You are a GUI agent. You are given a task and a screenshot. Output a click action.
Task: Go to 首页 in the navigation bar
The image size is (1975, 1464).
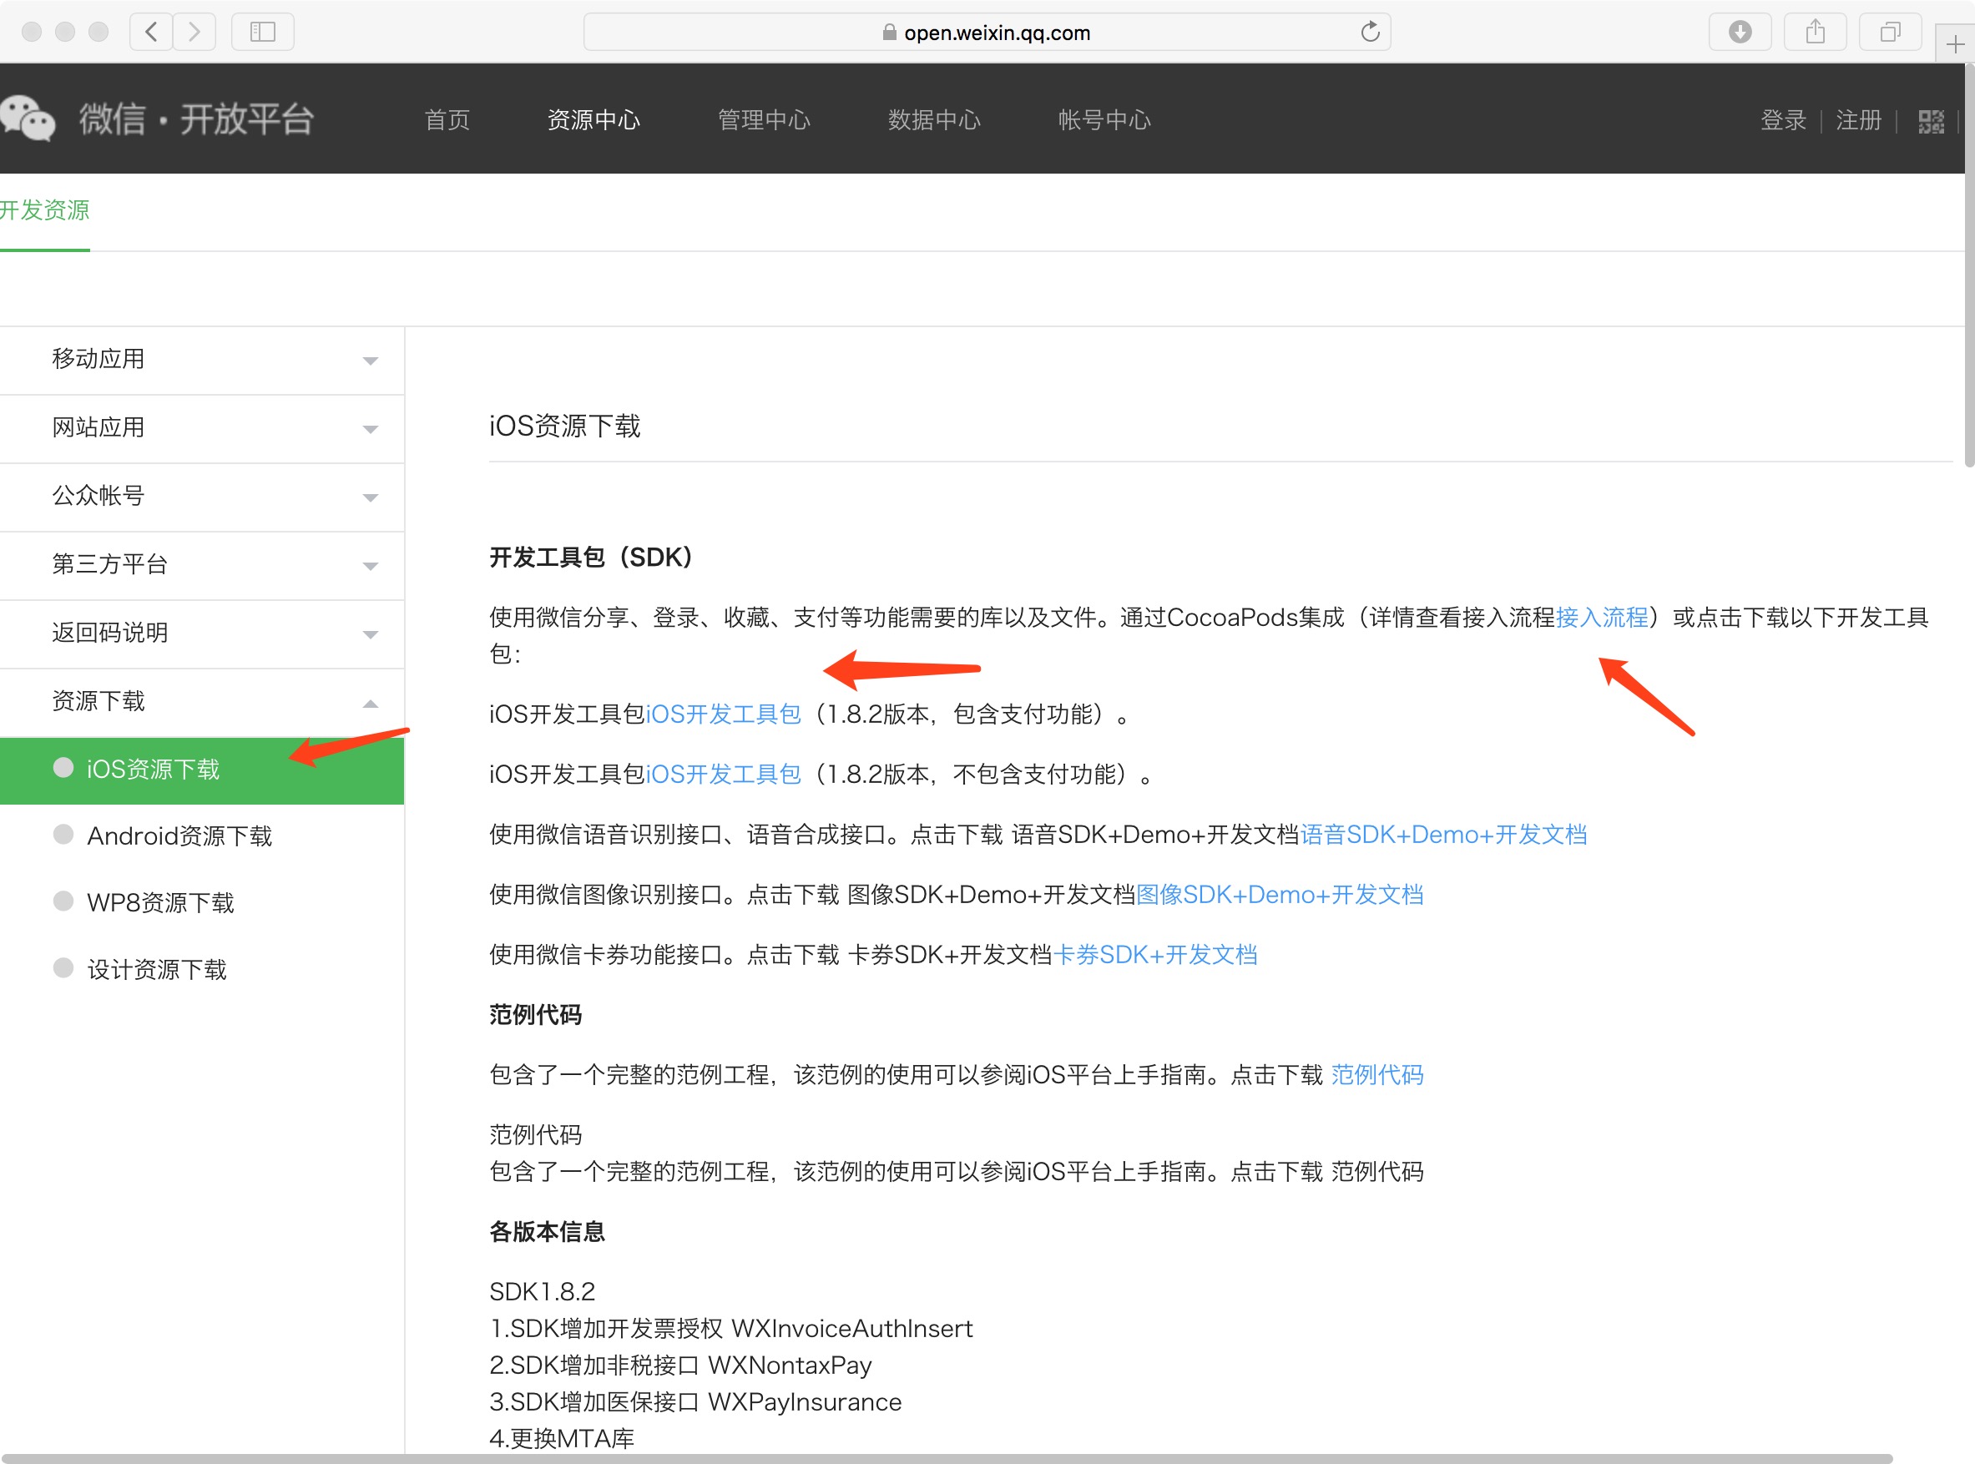point(447,119)
